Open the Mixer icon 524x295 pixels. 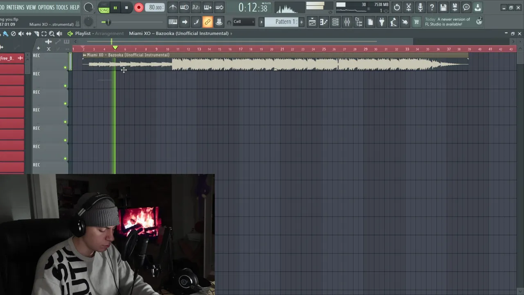347,22
